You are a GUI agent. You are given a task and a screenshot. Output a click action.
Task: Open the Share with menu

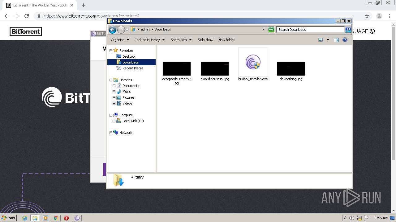coord(181,40)
